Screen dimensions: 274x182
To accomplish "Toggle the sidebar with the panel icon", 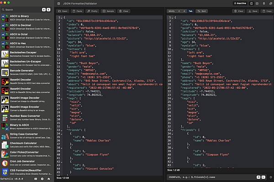I will pos(59,4).
